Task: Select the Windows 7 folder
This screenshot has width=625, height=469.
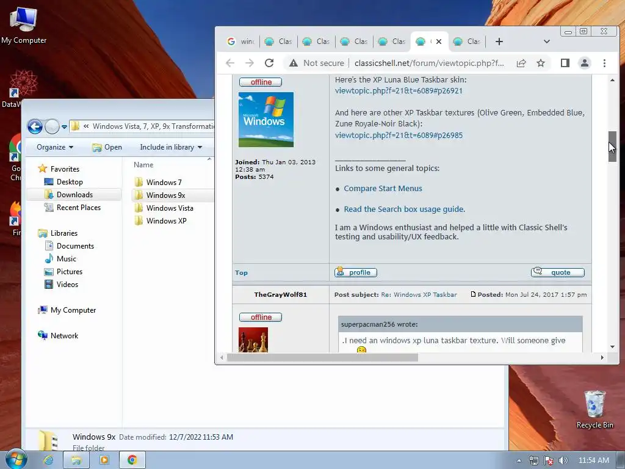Action: pos(164,182)
